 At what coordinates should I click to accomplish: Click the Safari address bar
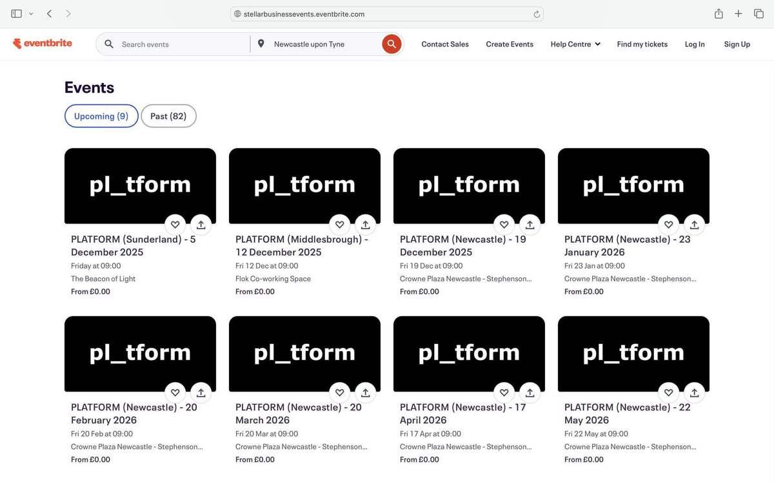pyautogui.click(x=387, y=14)
